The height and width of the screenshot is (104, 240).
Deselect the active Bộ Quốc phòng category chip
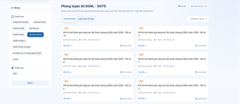coord(35,35)
